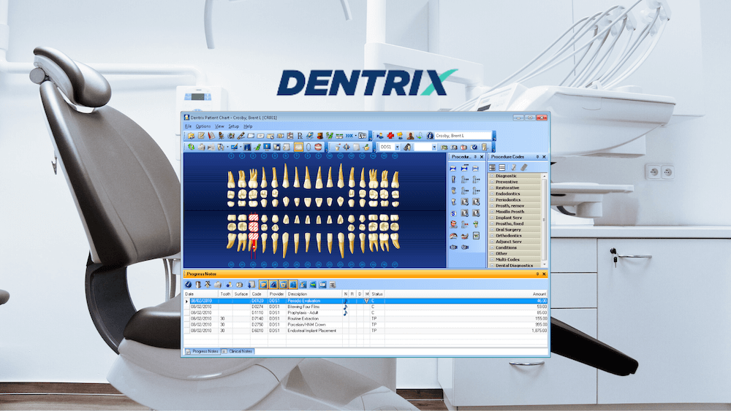The width and height of the screenshot is (731, 411).
Task: Open the DDS1 provider dropdown
Action: (397, 147)
